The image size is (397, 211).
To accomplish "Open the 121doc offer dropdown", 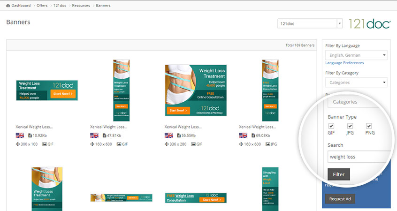I will pos(310,23).
